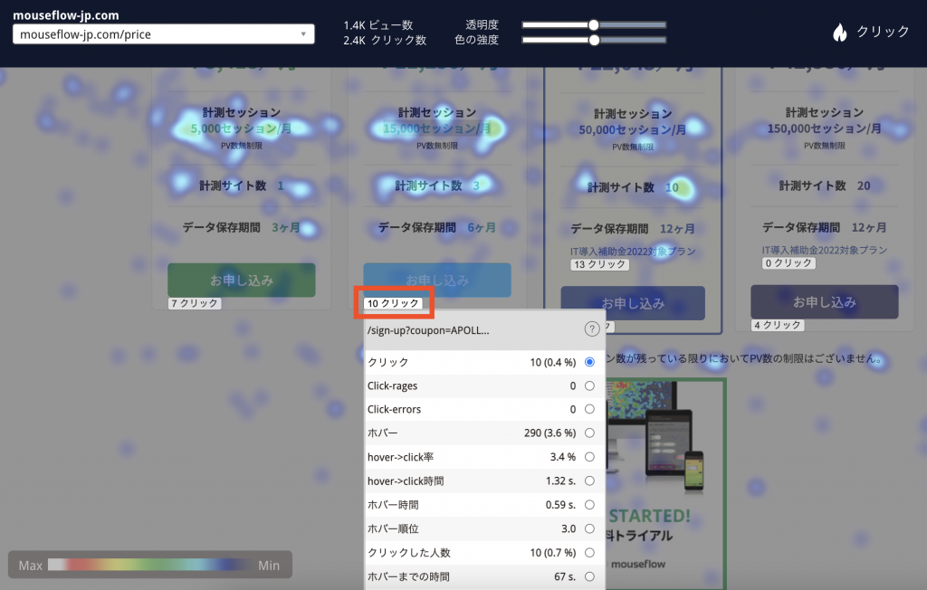Click the mouseflow-jp.com site title
927x590 pixels.
click(65, 15)
